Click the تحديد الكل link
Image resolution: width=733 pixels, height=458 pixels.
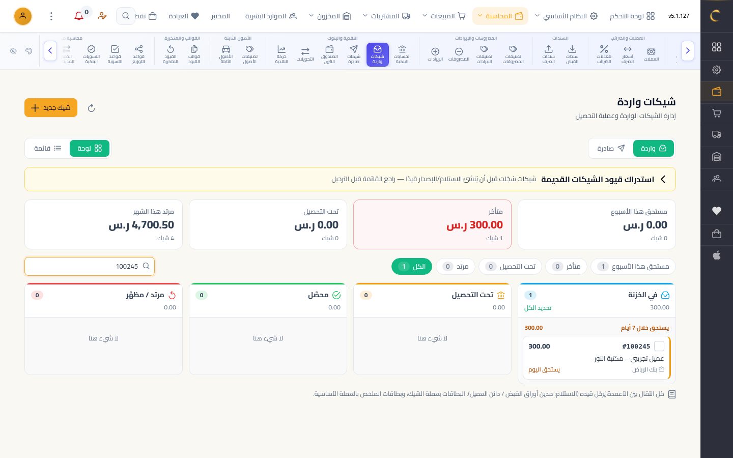pos(538,308)
